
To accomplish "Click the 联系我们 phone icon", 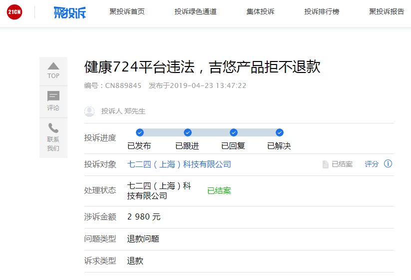I will pyautogui.click(x=53, y=128).
